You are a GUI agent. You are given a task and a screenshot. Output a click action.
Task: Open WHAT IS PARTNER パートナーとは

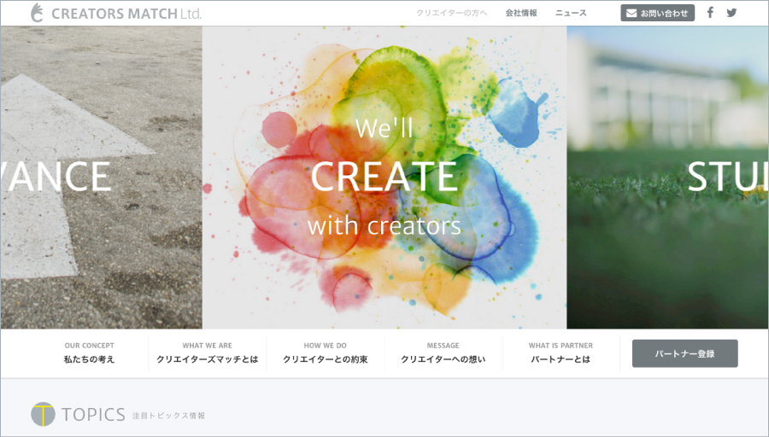coord(561,353)
